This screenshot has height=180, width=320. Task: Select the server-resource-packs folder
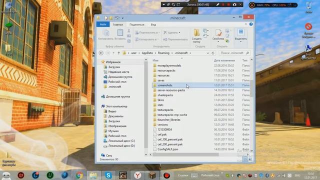tap(171, 90)
